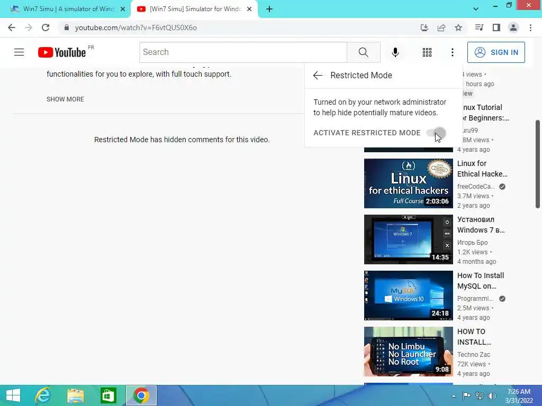
Task: Open the media control icon
Action: 479,27
